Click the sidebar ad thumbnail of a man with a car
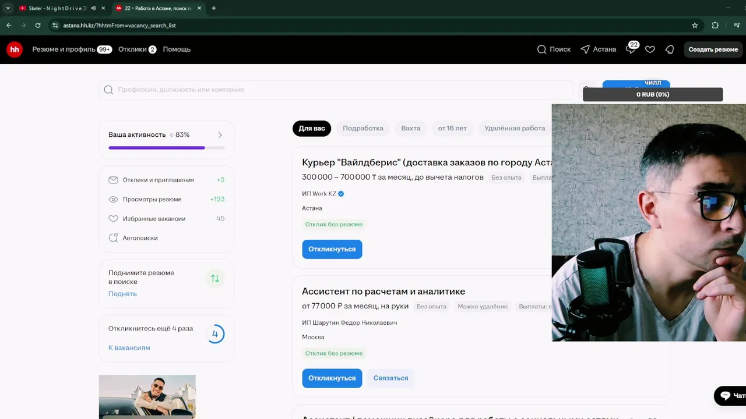The width and height of the screenshot is (746, 419). [147, 397]
